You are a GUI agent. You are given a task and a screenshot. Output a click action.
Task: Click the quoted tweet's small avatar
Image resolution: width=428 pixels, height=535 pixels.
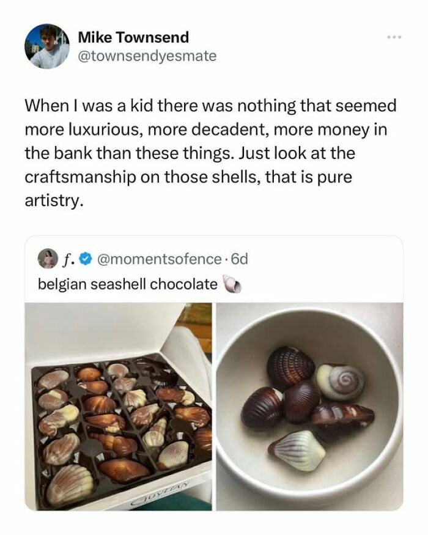[x=47, y=259]
